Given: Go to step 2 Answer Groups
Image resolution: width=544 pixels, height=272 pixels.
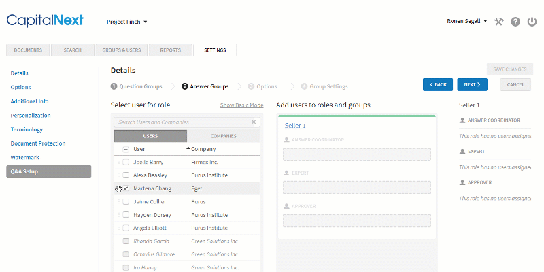Looking at the screenshot, I should coord(205,86).
